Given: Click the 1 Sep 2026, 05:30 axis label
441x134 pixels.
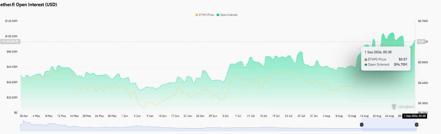Looking at the screenshot, I should tap(414, 116).
